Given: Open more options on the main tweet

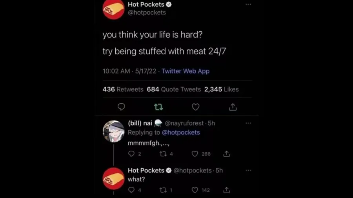Looking at the screenshot, I should (248, 4).
